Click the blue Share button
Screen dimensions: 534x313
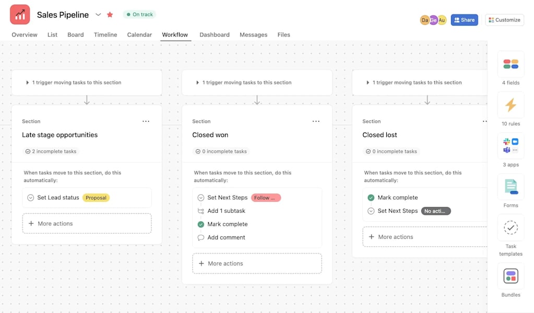click(x=464, y=20)
